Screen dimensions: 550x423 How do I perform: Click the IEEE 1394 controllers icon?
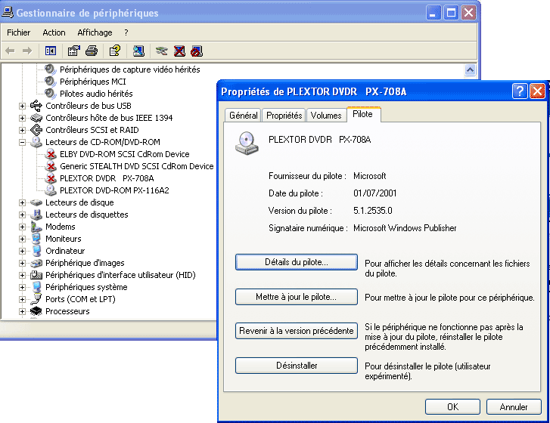pos(36,118)
